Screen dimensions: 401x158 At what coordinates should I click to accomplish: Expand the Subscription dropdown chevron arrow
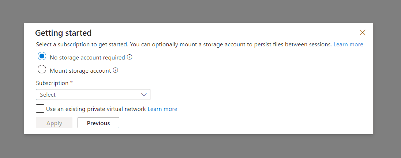144,95
